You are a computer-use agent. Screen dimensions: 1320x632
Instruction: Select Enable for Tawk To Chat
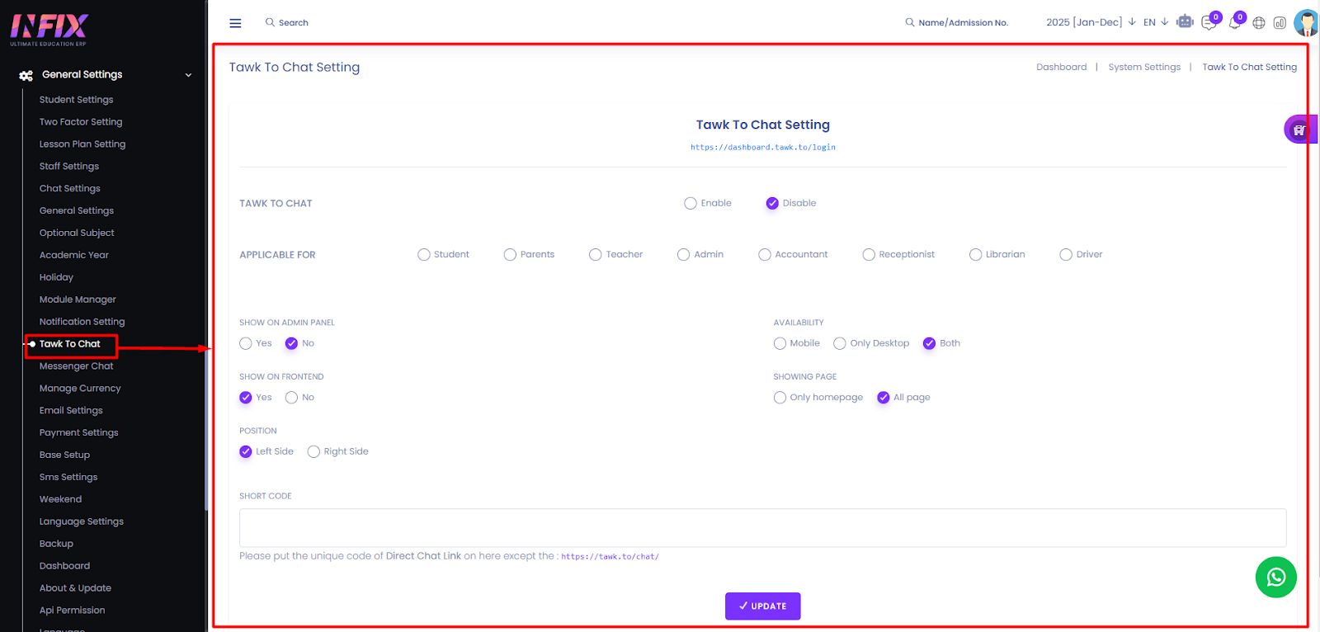(x=691, y=203)
